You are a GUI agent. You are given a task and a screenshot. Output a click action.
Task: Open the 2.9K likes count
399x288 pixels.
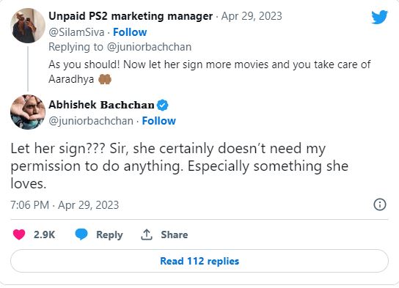point(44,235)
